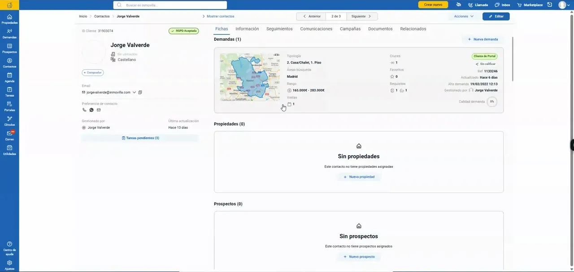Open Ajustes settings gear
The image size is (574, 272).
[x=9, y=265]
